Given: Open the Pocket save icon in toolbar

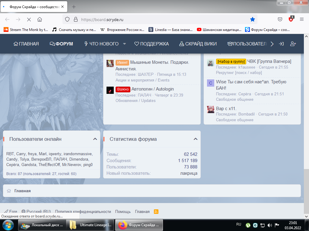Looking at the screenshot, I should (x=280, y=19).
